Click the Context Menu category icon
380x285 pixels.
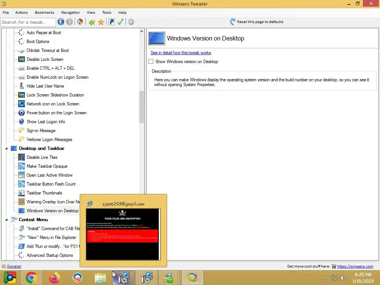click(x=14, y=220)
